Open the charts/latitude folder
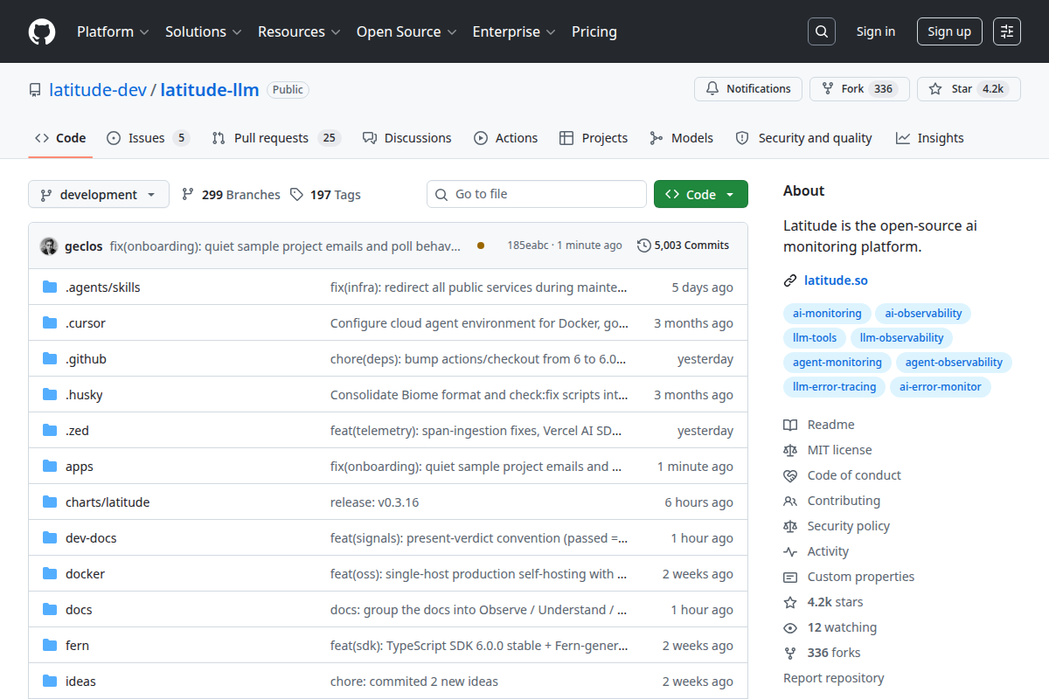 click(x=108, y=502)
